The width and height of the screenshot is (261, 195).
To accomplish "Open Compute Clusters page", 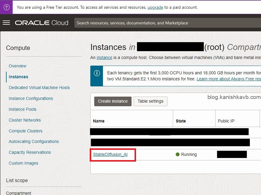I will [x=25, y=131].
